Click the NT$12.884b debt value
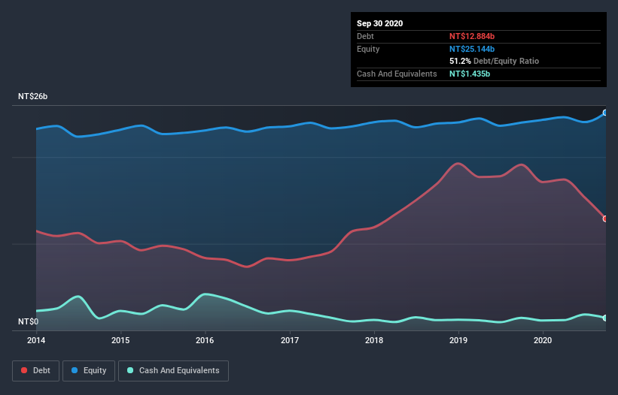Screen dimensions: 618x395 tap(472, 36)
